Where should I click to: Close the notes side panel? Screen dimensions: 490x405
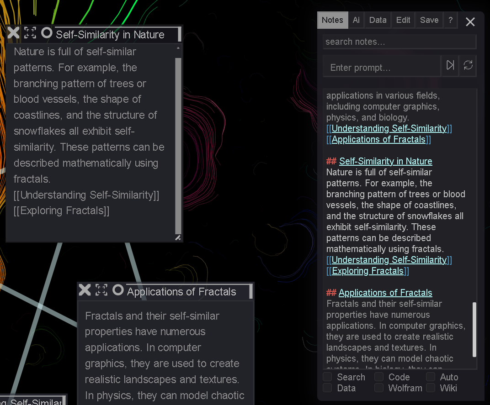pyautogui.click(x=470, y=22)
